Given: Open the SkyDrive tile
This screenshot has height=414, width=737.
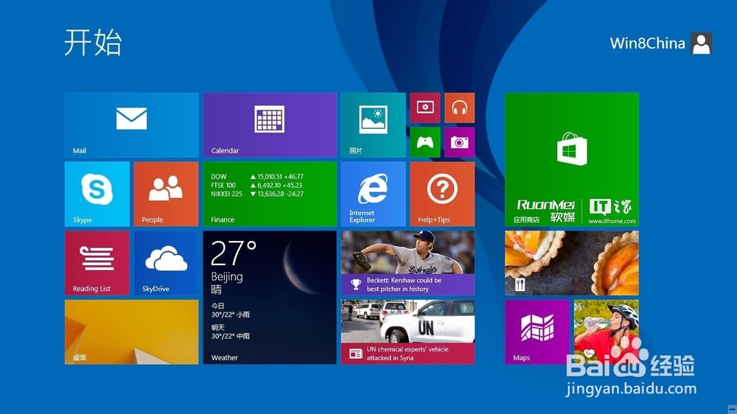Looking at the screenshot, I should (166, 263).
